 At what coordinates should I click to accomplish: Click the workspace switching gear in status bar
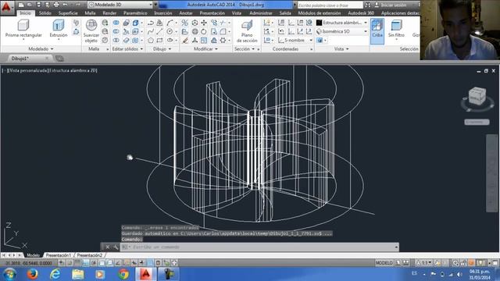[455, 263]
